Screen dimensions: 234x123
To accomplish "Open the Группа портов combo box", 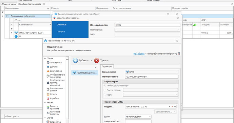I will click(151, 90).
